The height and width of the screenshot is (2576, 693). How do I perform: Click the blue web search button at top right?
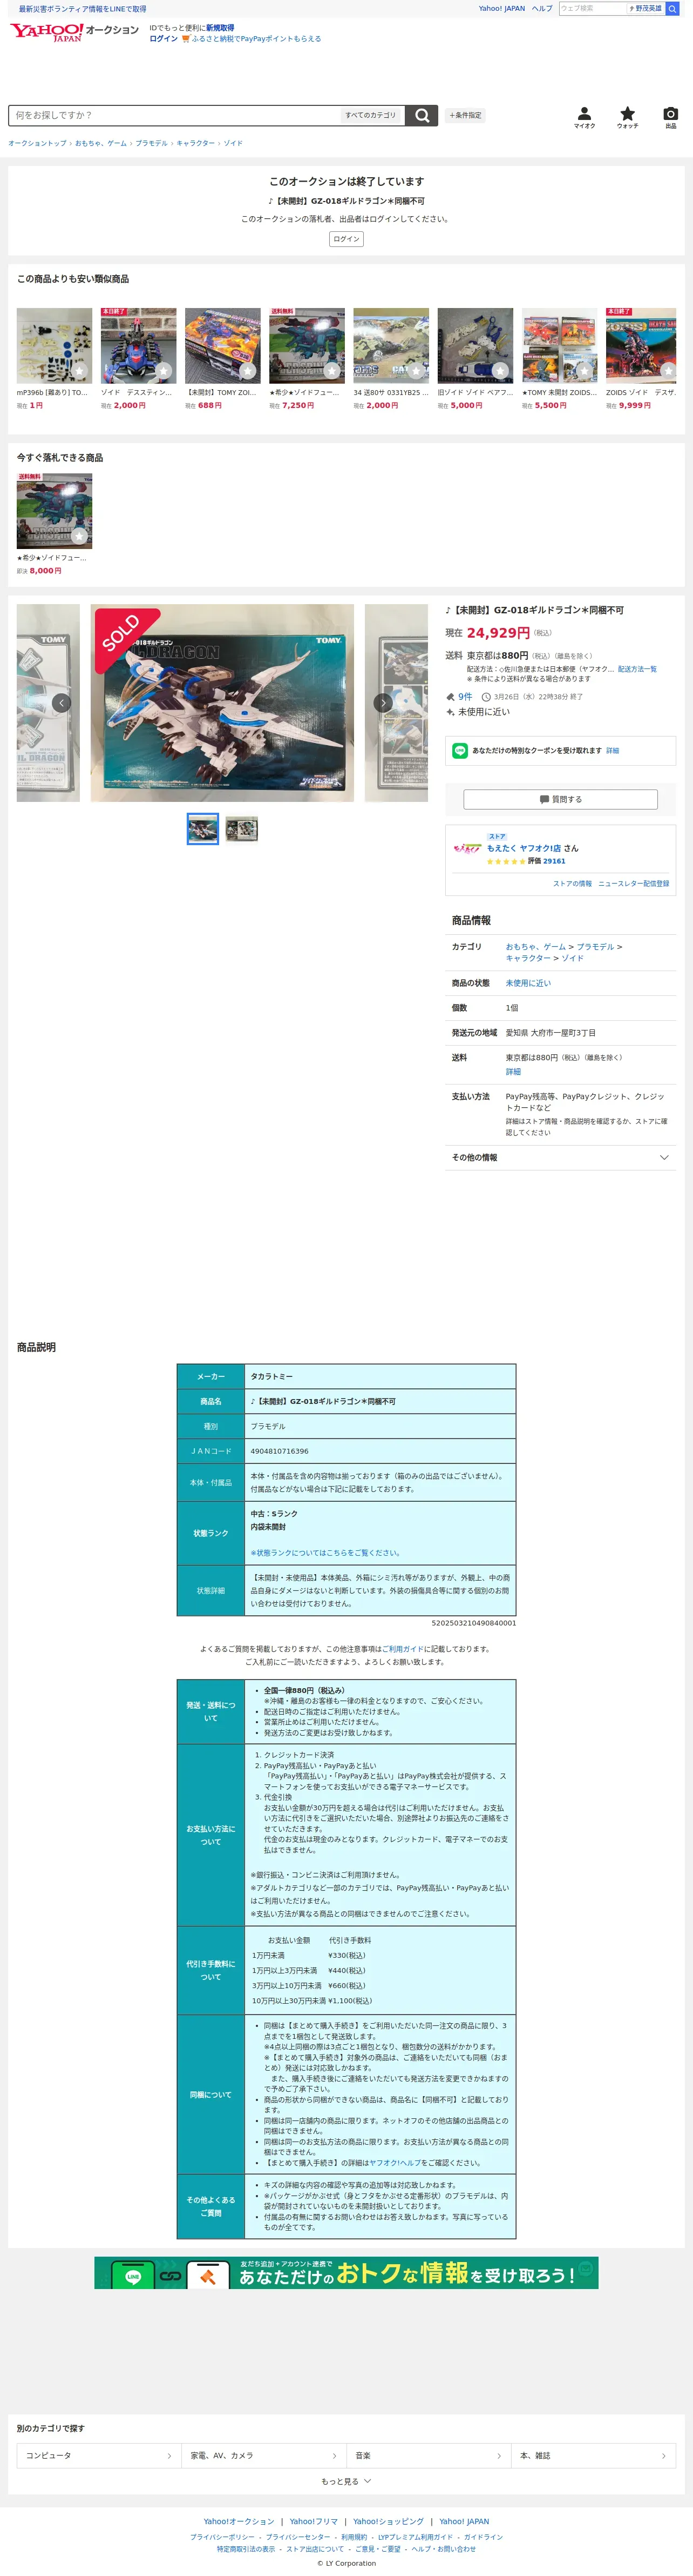click(673, 8)
